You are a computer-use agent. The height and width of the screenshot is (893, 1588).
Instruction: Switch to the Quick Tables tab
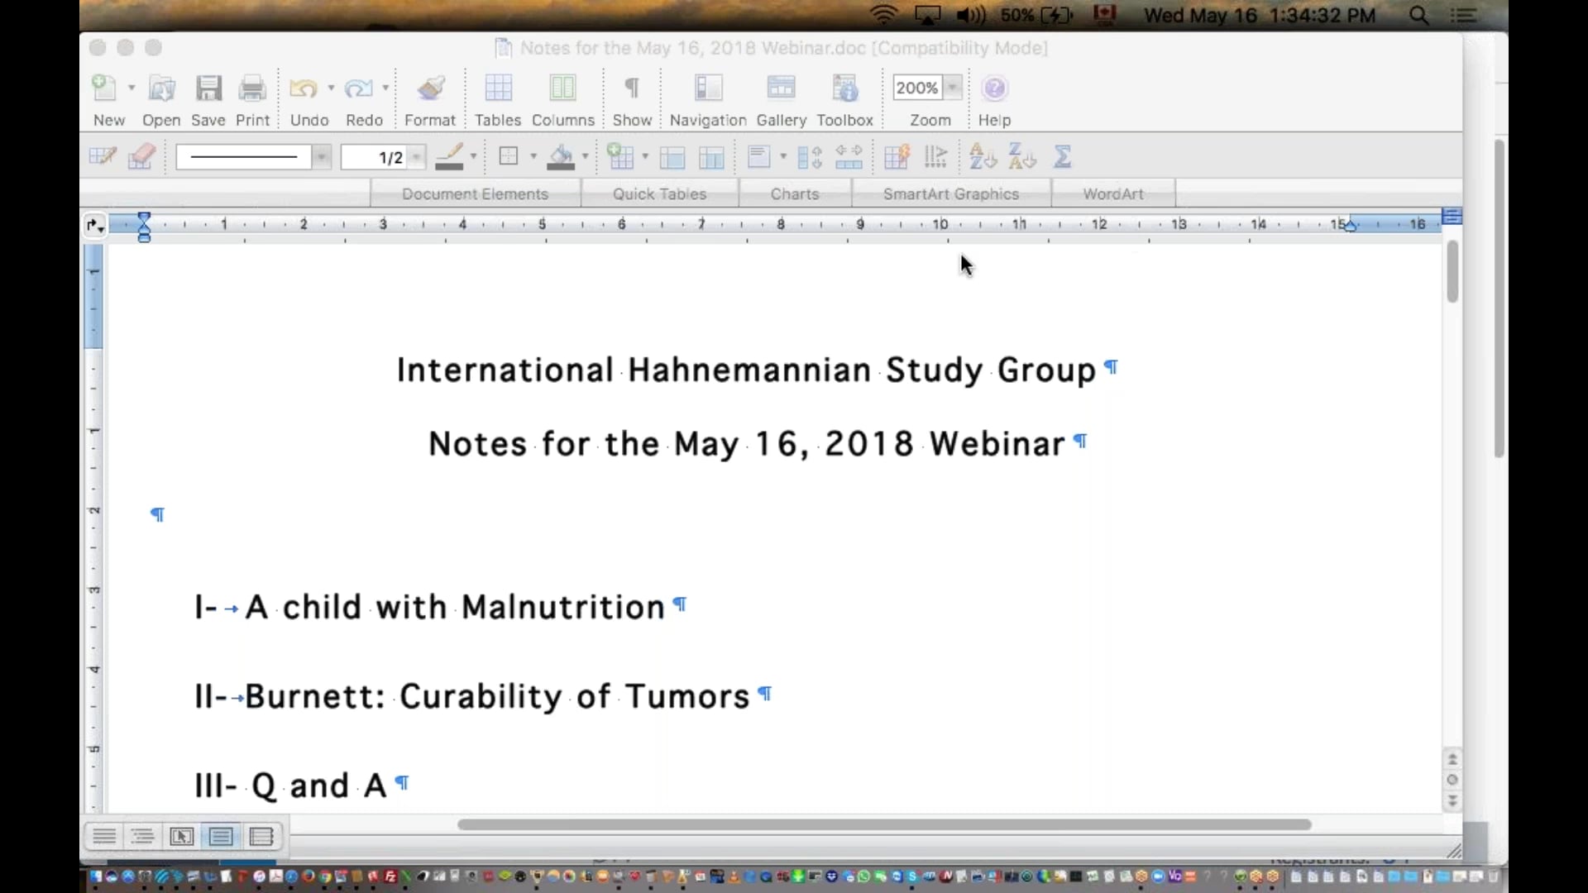click(x=660, y=193)
